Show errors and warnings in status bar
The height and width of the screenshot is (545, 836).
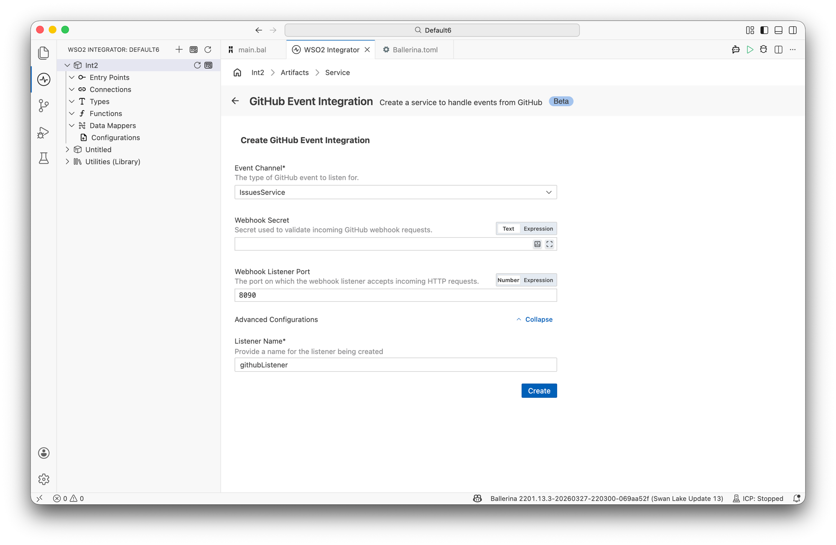(68, 499)
